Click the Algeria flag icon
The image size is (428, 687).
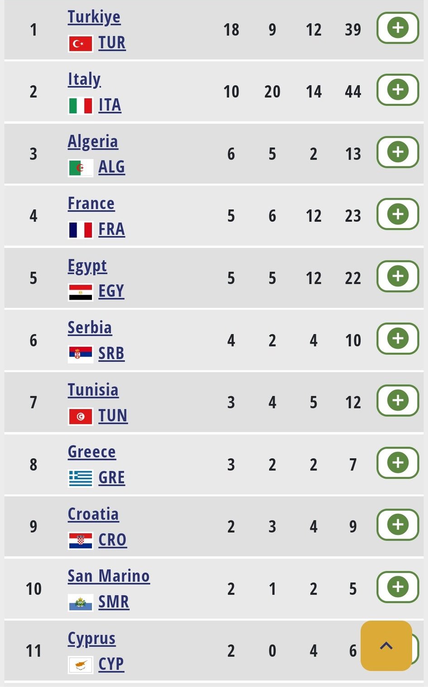tap(81, 168)
